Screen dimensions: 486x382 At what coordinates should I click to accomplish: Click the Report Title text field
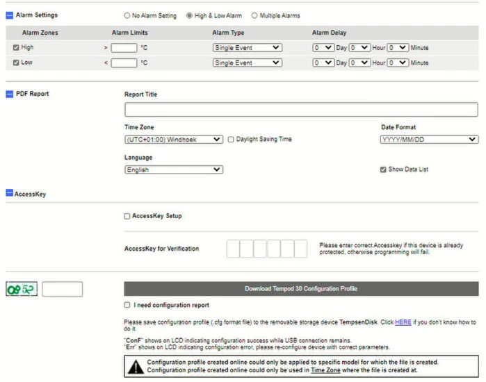click(x=300, y=110)
